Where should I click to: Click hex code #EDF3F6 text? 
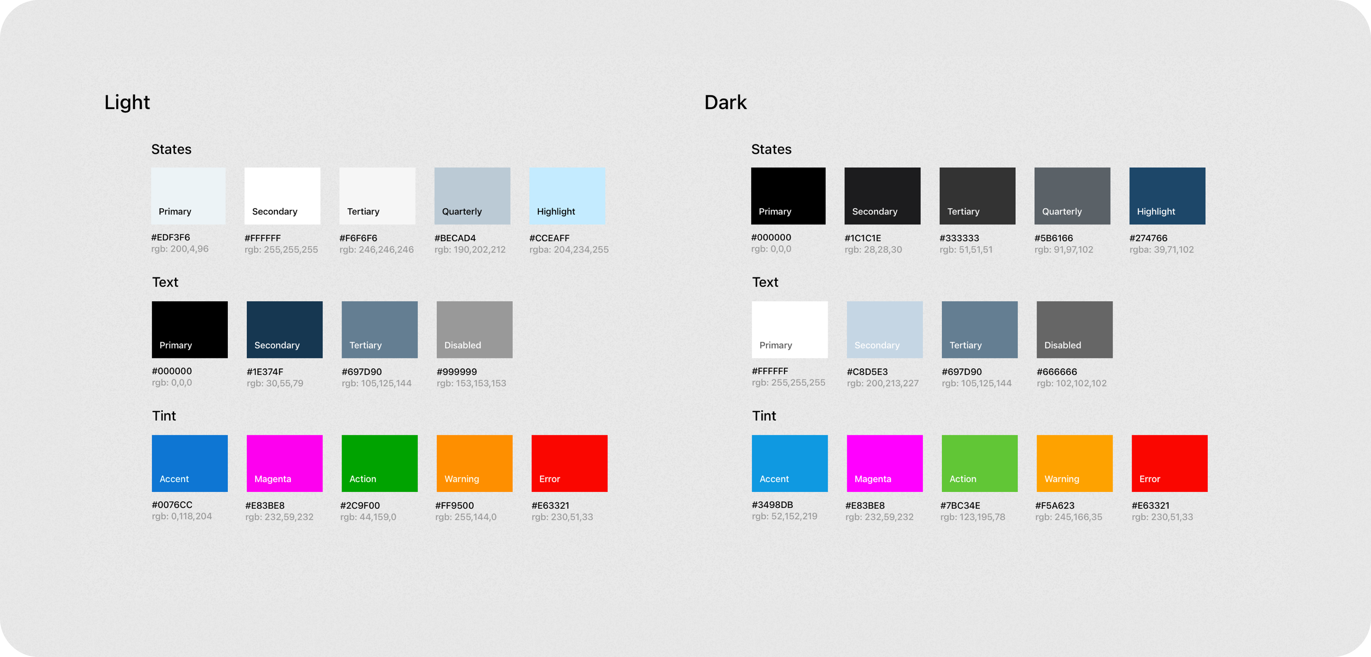click(x=170, y=237)
